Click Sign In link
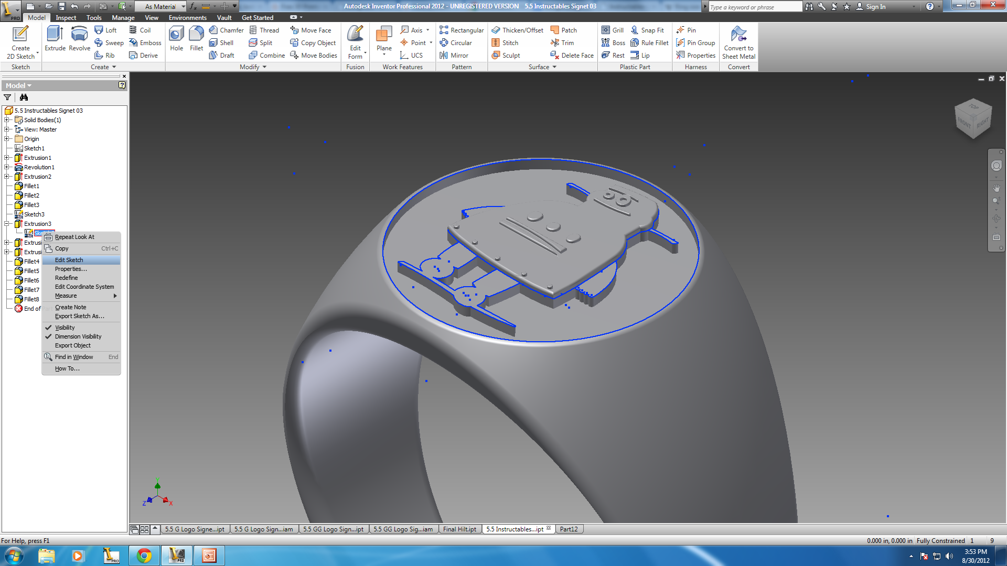1007x566 pixels. 871,6
